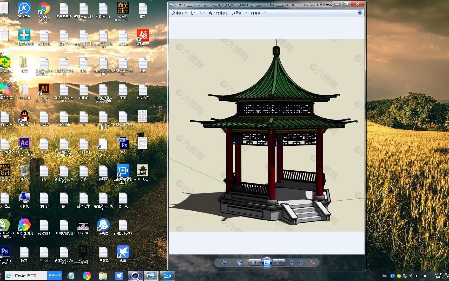Go to the next image
The width and height of the screenshot is (449, 281).
[279, 262]
